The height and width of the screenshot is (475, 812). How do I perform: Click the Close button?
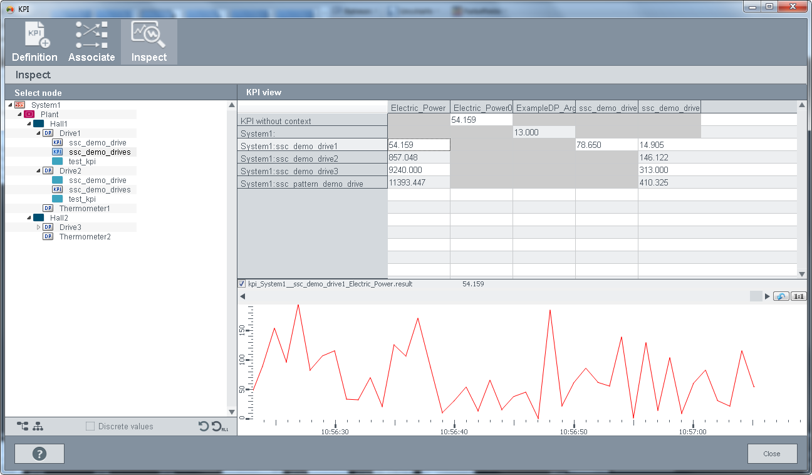click(772, 454)
